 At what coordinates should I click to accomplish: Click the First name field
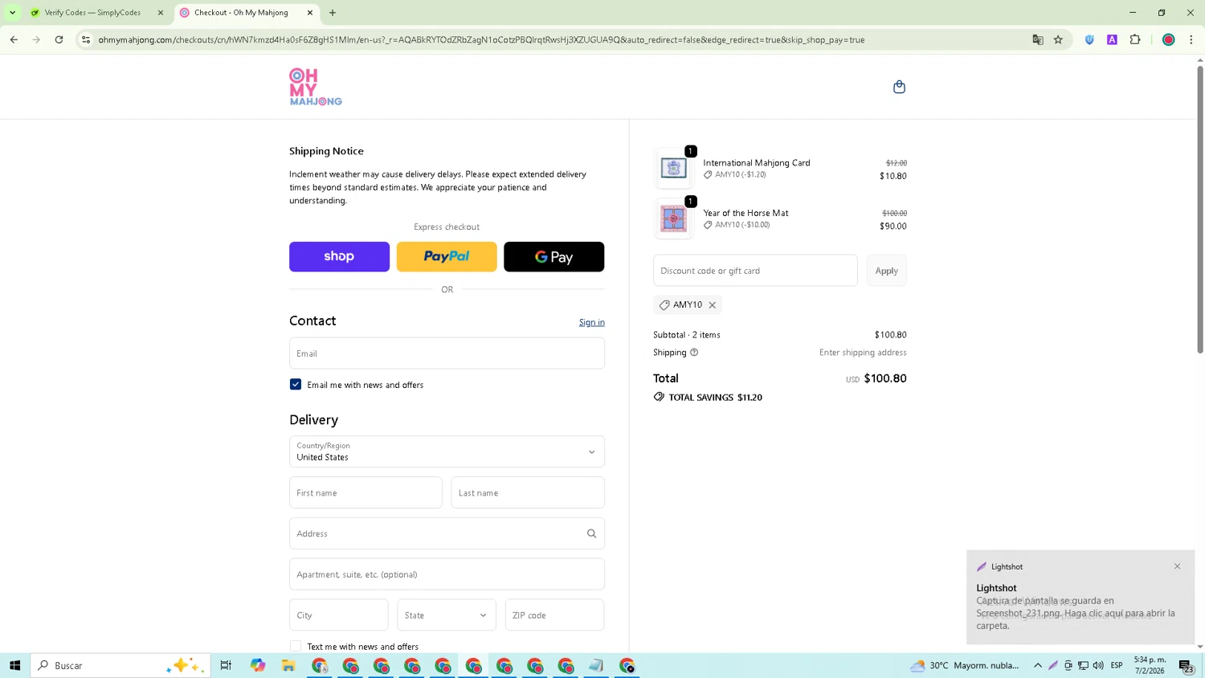(366, 492)
